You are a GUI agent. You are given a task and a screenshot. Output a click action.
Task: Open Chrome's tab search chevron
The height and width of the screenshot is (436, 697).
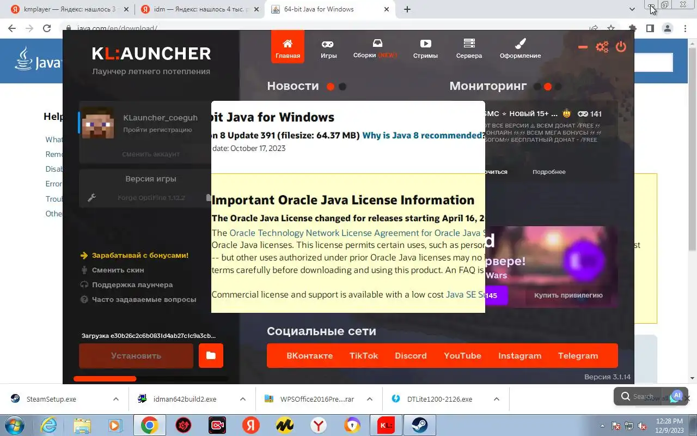pyautogui.click(x=632, y=9)
